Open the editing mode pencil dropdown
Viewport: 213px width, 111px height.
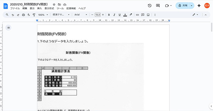coord(195,15)
